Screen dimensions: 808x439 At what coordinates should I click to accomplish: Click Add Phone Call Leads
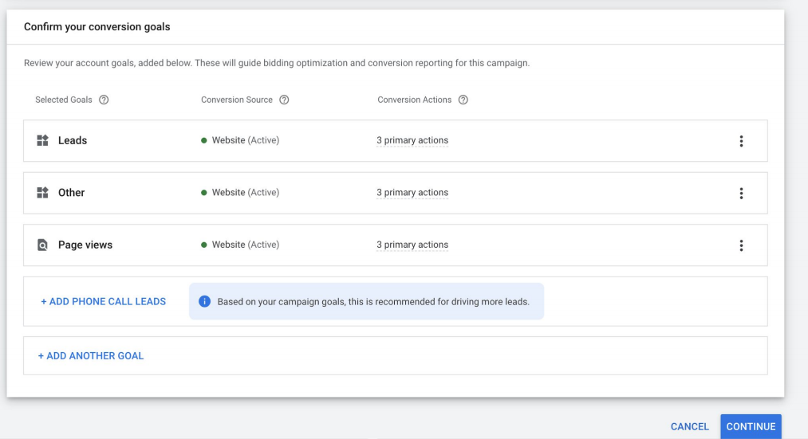[x=103, y=302]
